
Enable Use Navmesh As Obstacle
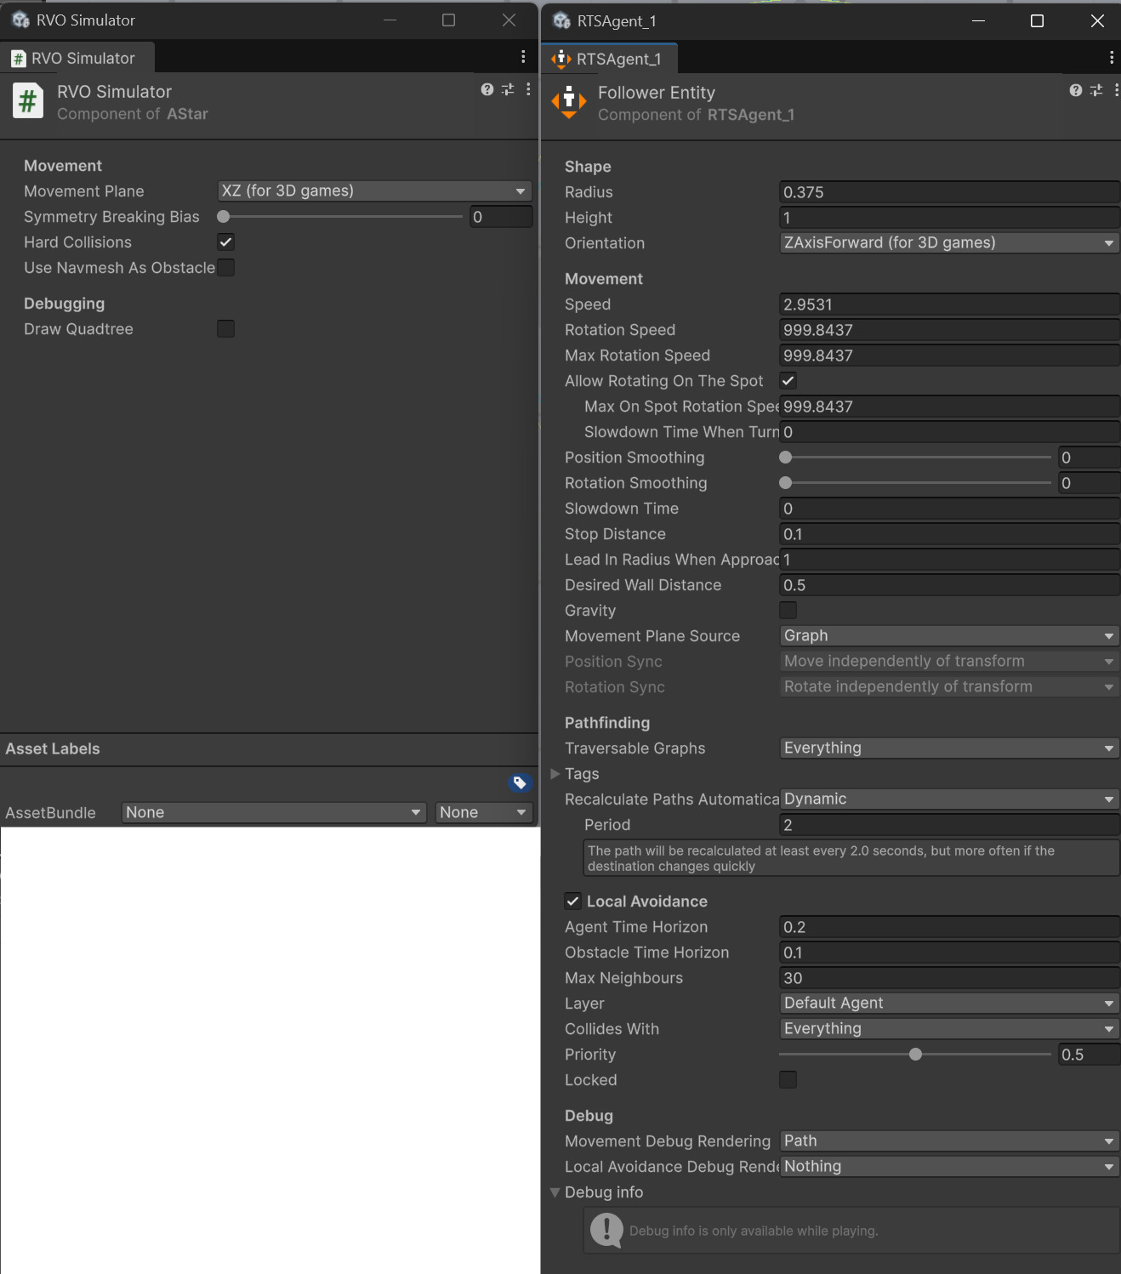tap(226, 268)
